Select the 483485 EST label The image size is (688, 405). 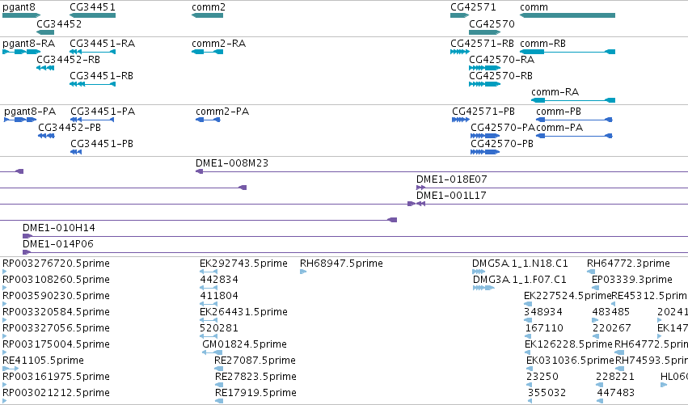click(x=610, y=312)
